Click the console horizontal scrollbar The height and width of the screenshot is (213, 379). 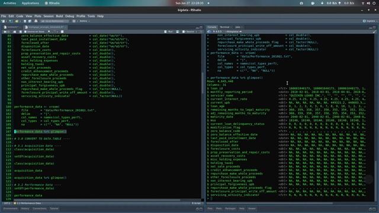pyautogui.click(x=269, y=204)
